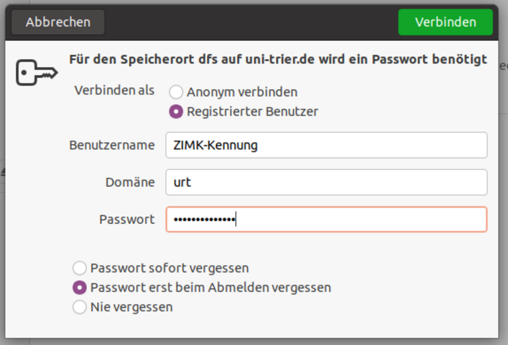Select Anonym verbinden option
The height and width of the screenshot is (345, 508).
pos(176,92)
